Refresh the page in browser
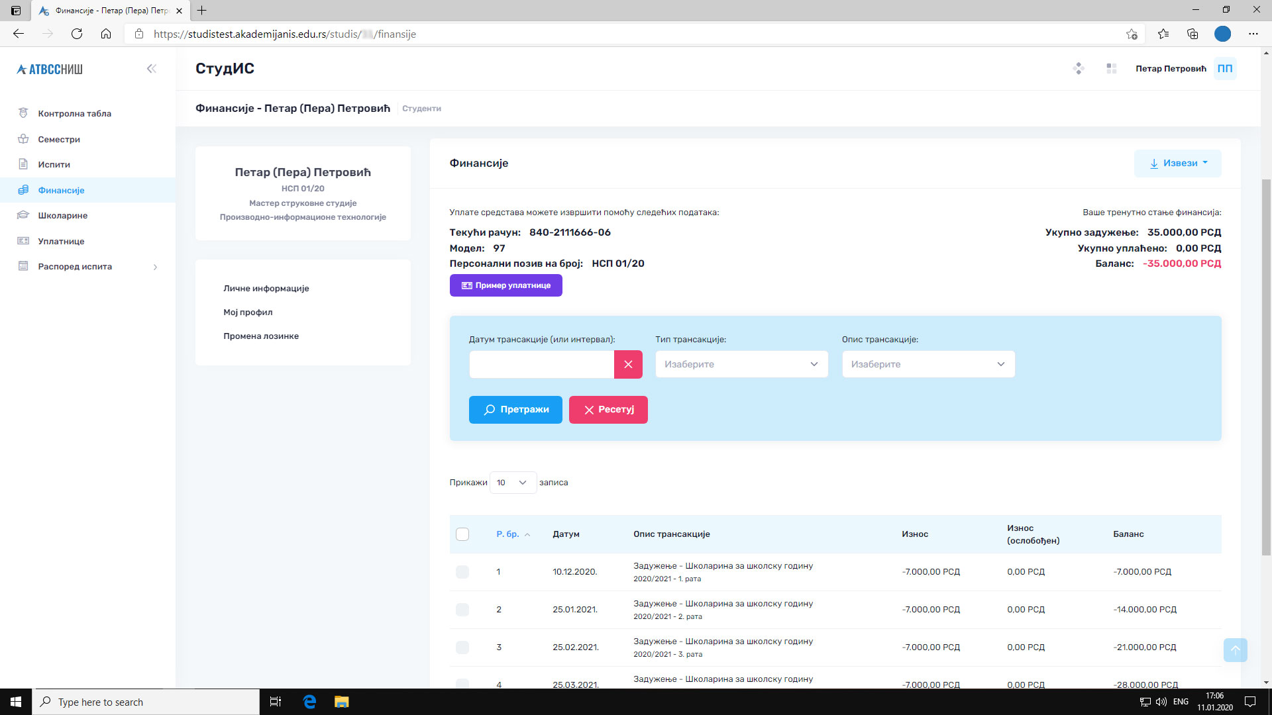Viewport: 1272px width, 715px height. tap(77, 34)
